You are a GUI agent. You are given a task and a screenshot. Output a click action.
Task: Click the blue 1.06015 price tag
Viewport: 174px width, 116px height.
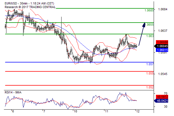click(x=162, y=50)
